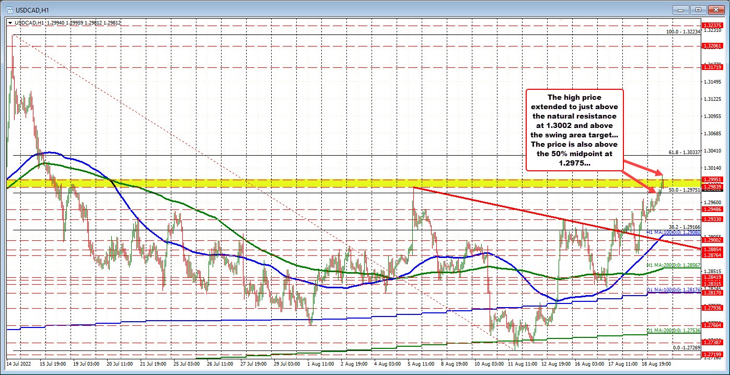Click the 1.29951 red price level label
This screenshot has width=730, height=375.
[x=712, y=180]
